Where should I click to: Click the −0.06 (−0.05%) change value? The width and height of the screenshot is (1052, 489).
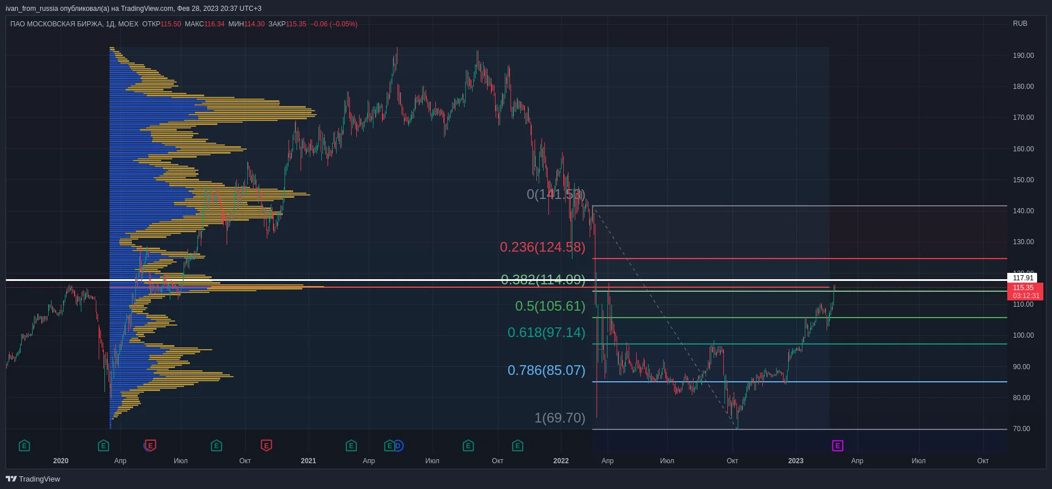pos(334,24)
